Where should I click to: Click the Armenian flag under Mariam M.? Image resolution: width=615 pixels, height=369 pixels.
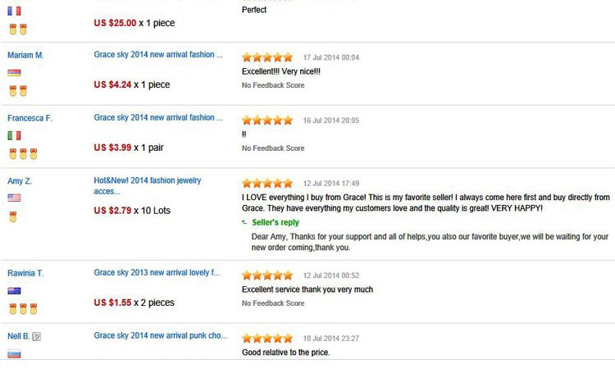14,72
